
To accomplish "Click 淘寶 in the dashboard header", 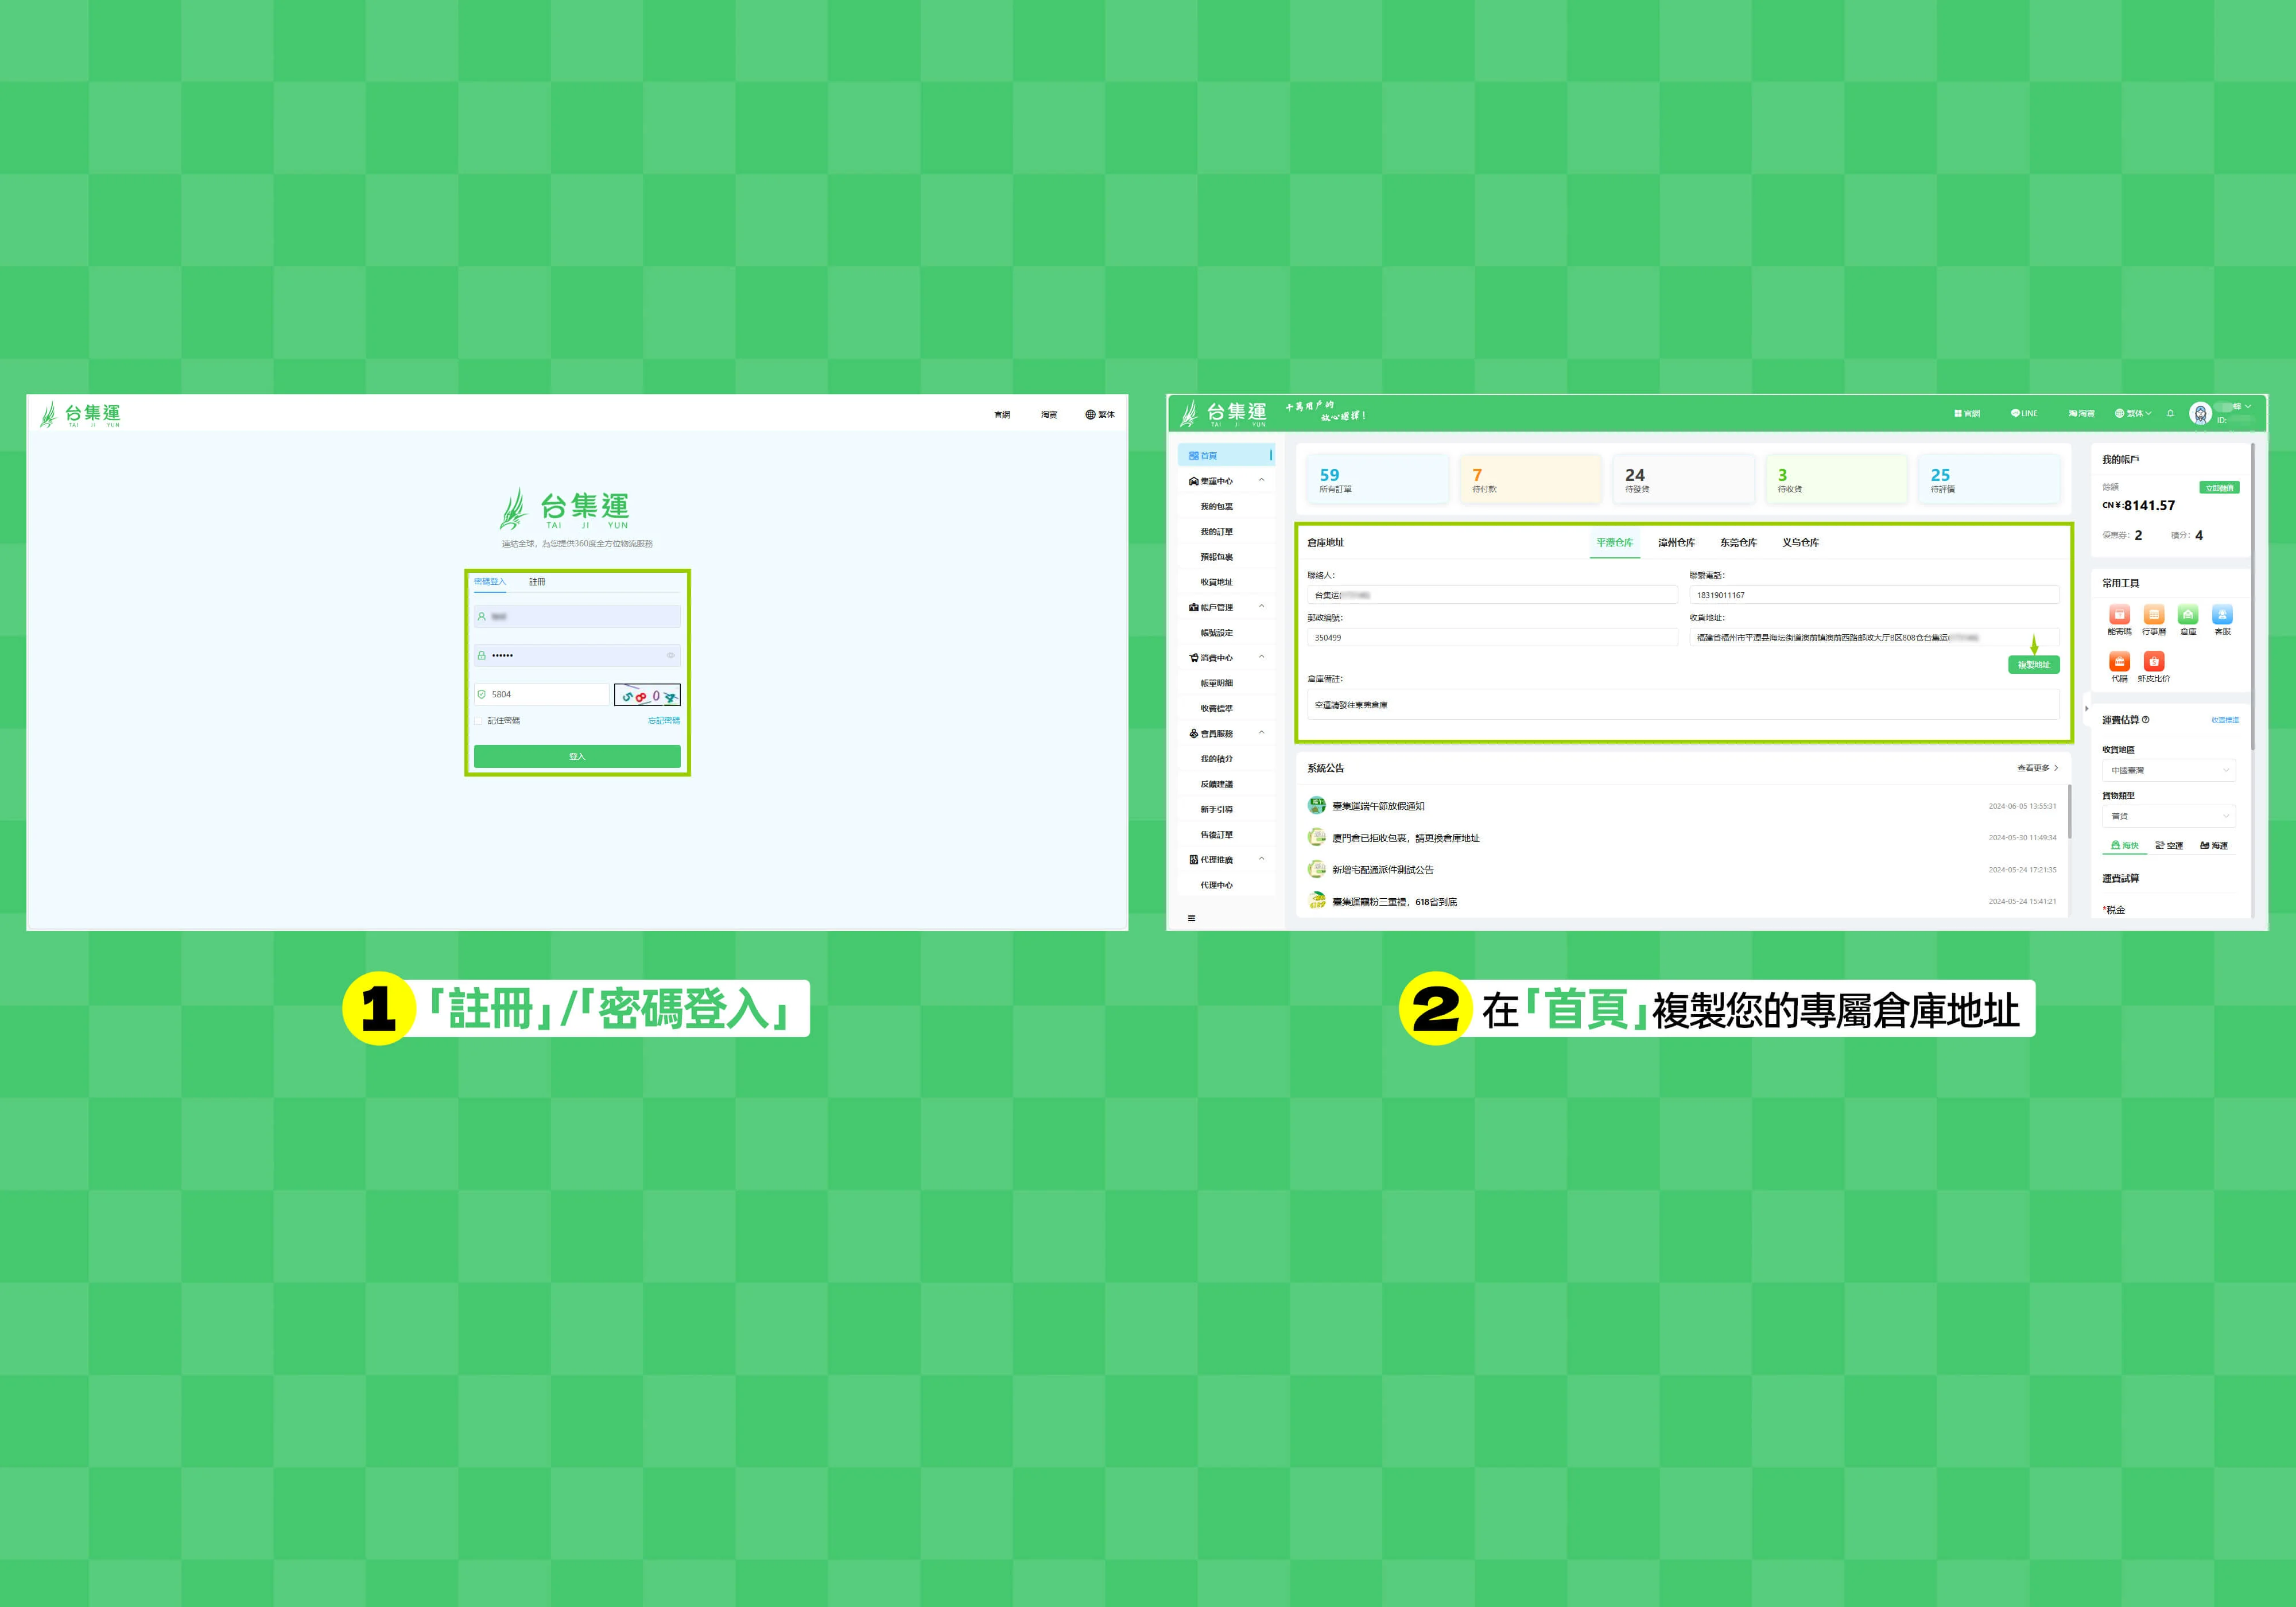I will point(2081,413).
